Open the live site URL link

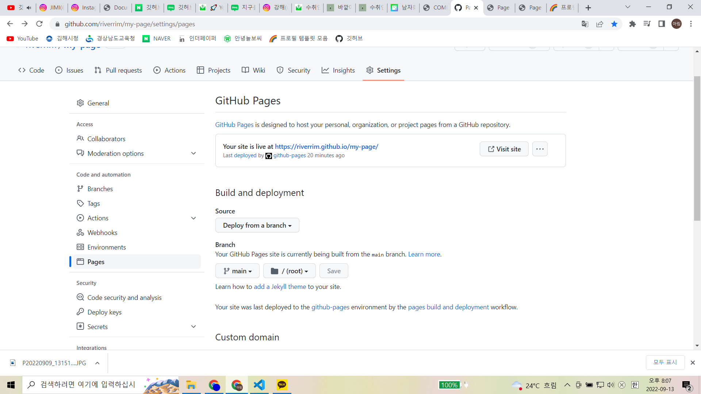tap(326, 146)
